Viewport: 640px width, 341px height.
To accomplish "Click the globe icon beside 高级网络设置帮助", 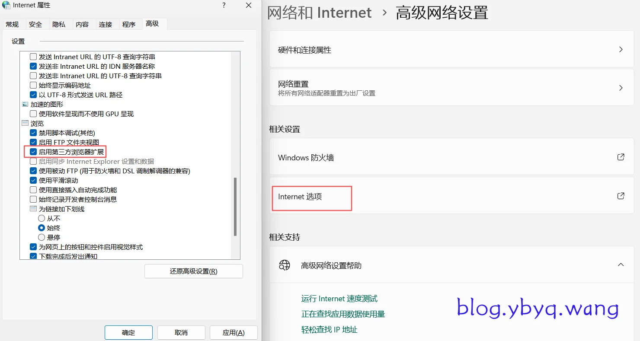I will 284,265.
